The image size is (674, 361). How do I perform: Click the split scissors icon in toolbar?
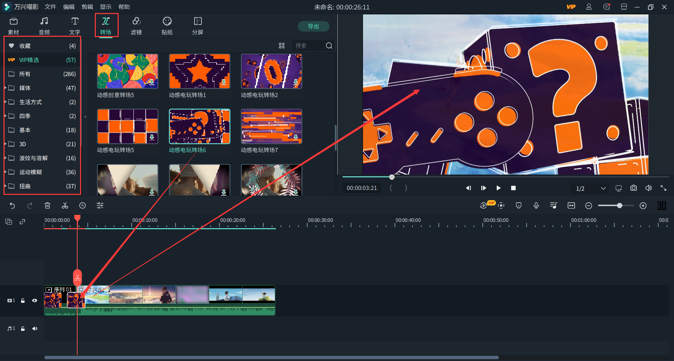click(65, 206)
